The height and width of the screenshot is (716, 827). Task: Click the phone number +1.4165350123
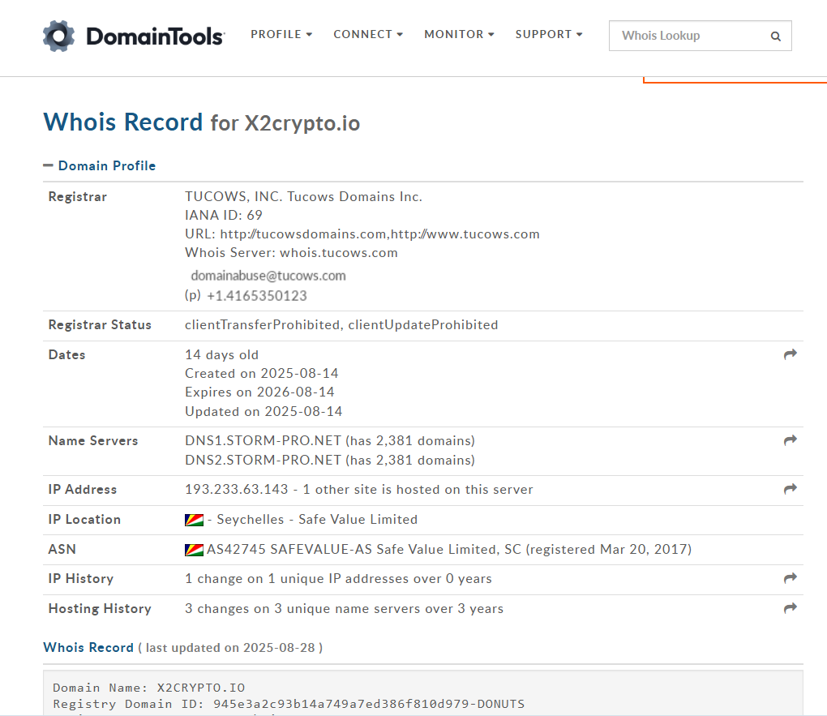point(257,296)
